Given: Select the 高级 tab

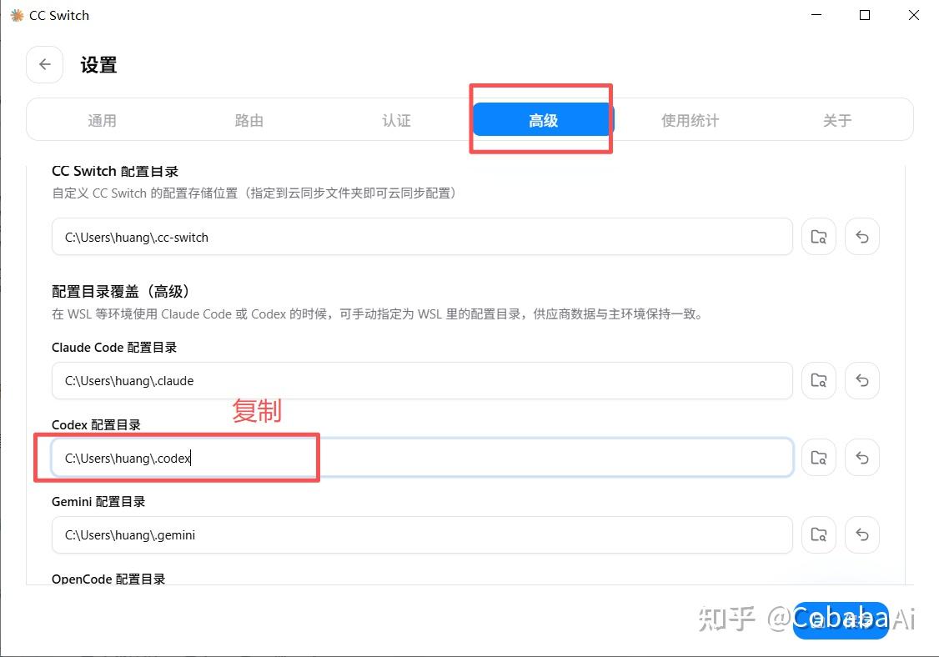Looking at the screenshot, I should [543, 120].
